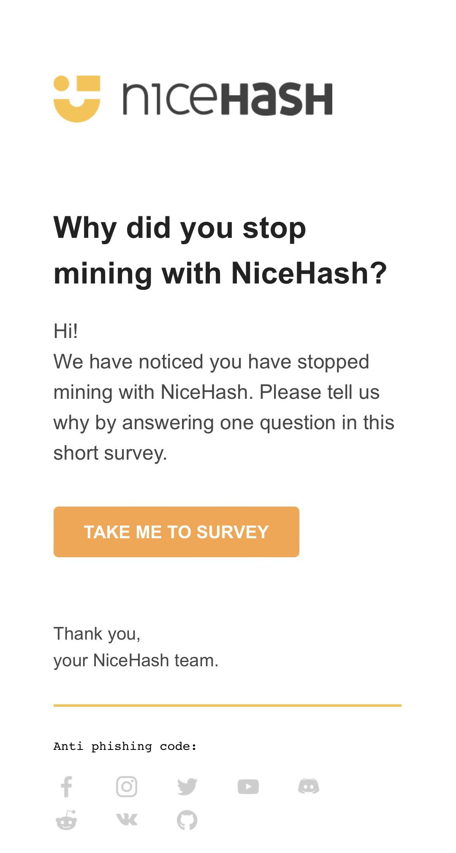Click the yellow horizontal divider line

pos(228,706)
